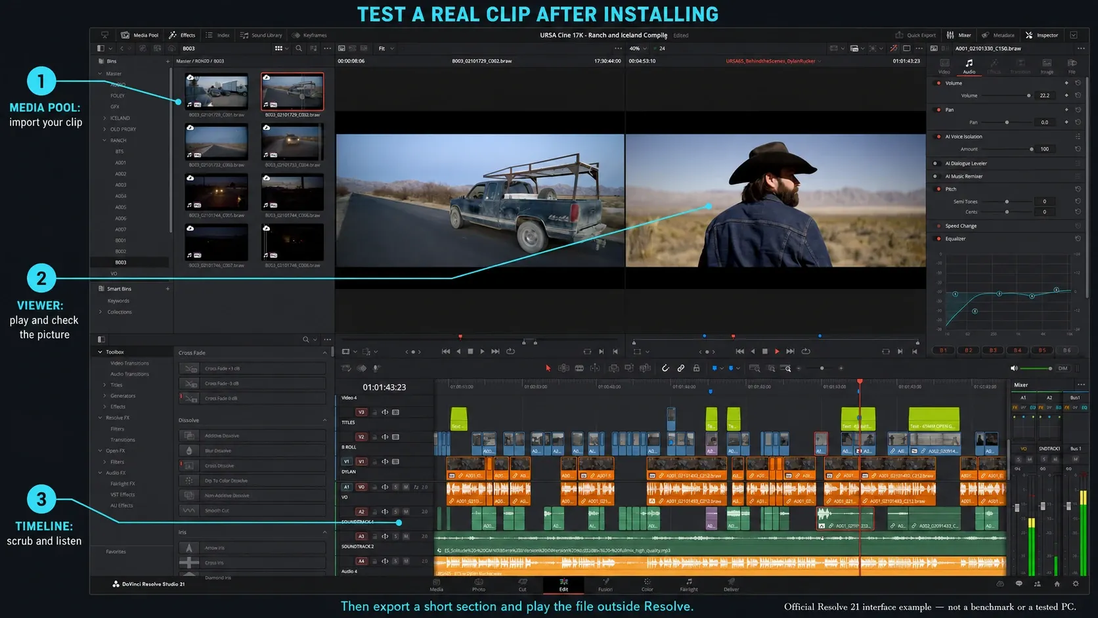Toggle the Speed Change switch
This screenshot has width=1098, height=618.
[x=938, y=226]
